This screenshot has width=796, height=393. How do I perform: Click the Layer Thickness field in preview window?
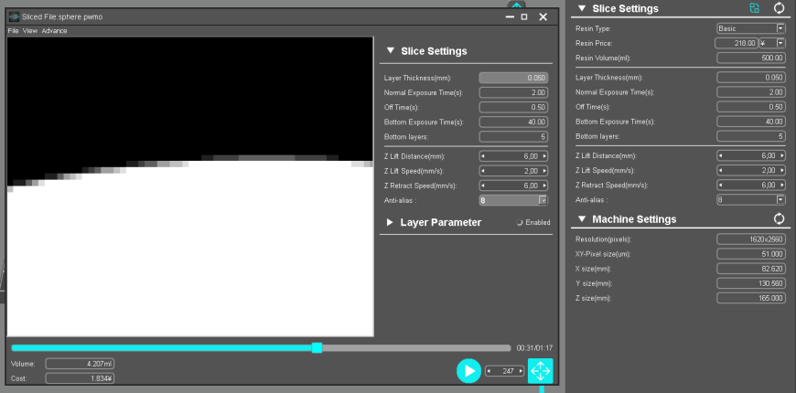pyautogui.click(x=513, y=78)
